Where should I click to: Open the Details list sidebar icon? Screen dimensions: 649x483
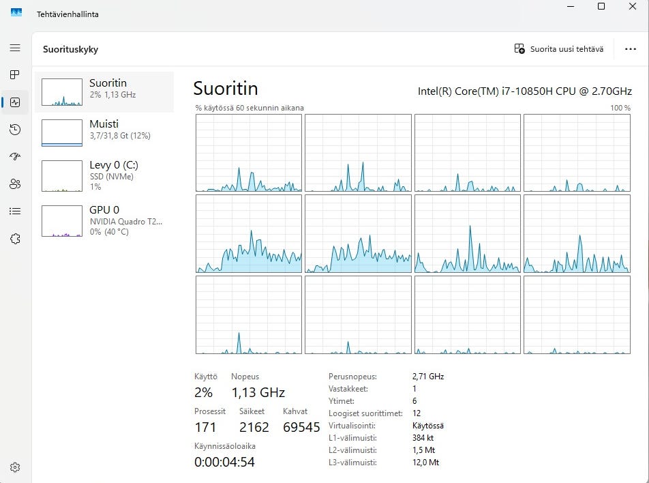[x=15, y=211]
